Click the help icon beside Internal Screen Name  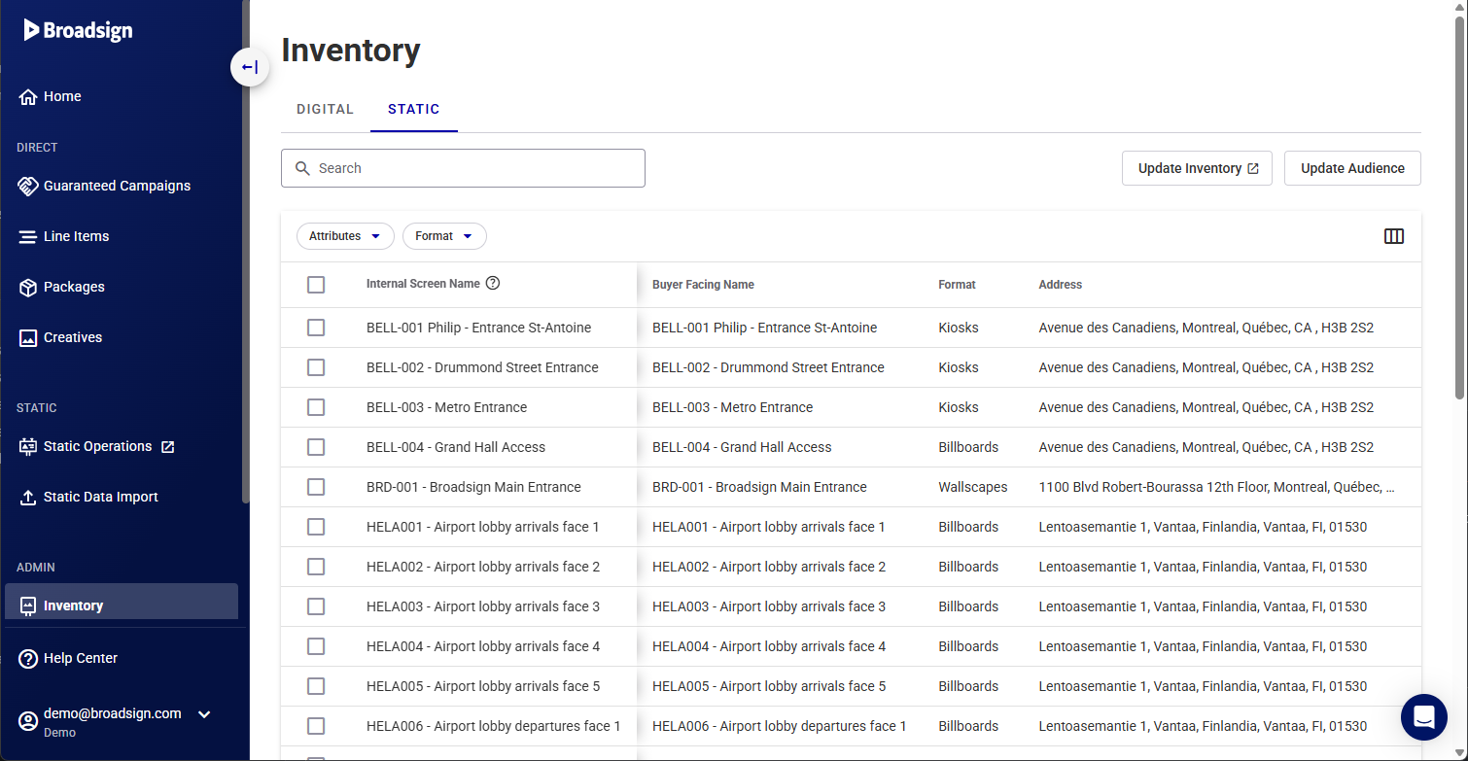pos(493,284)
